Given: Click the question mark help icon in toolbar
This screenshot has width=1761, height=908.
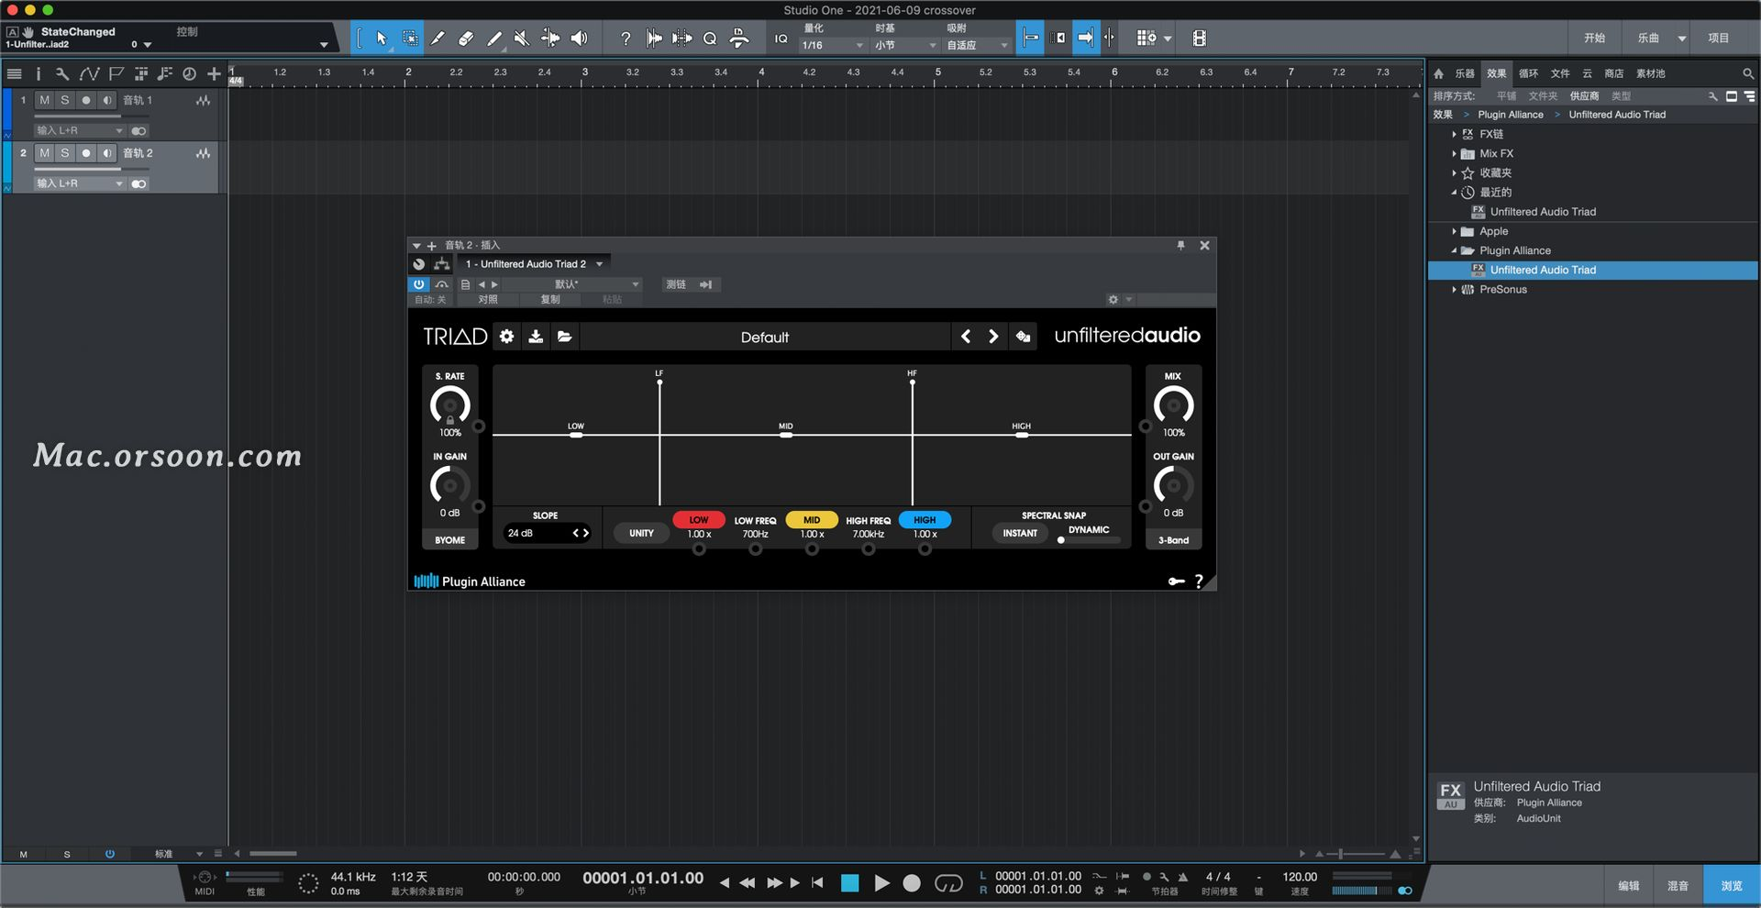Looking at the screenshot, I should click(626, 39).
